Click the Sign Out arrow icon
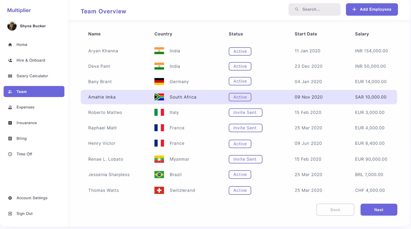This screenshot has height=229, width=411. 10,214
